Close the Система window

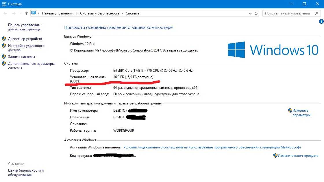pos(318,4)
